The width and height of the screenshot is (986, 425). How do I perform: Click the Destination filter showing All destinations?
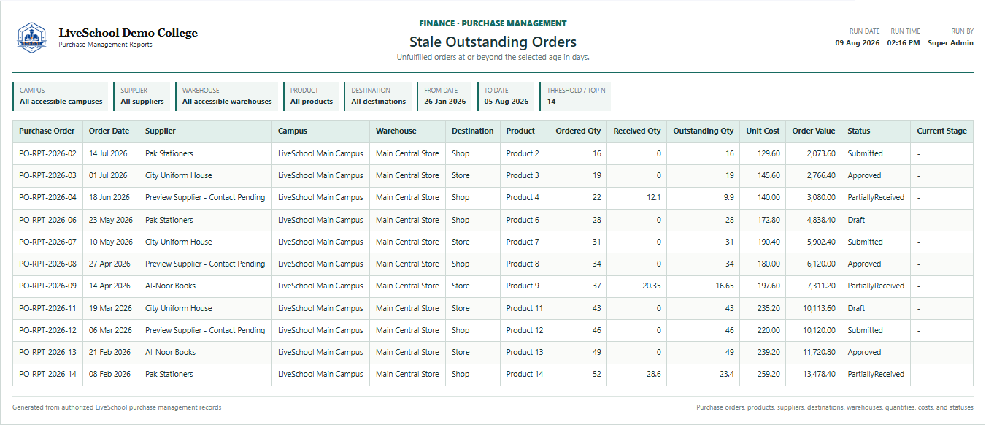[378, 96]
